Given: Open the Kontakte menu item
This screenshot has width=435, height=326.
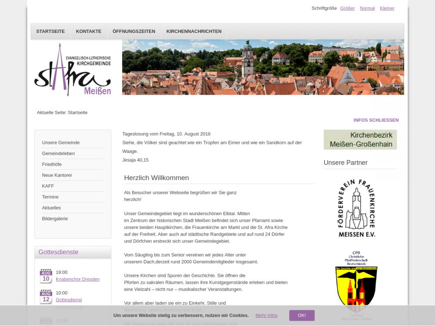Looking at the screenshot, I should (89, 31).
